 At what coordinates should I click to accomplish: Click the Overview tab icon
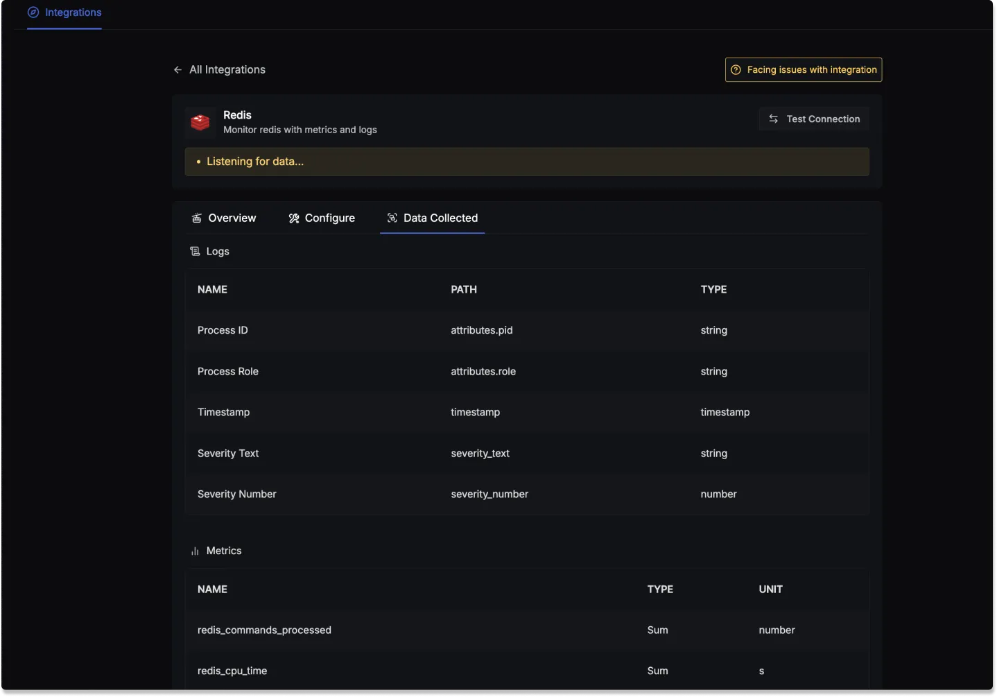click(197, 218)
